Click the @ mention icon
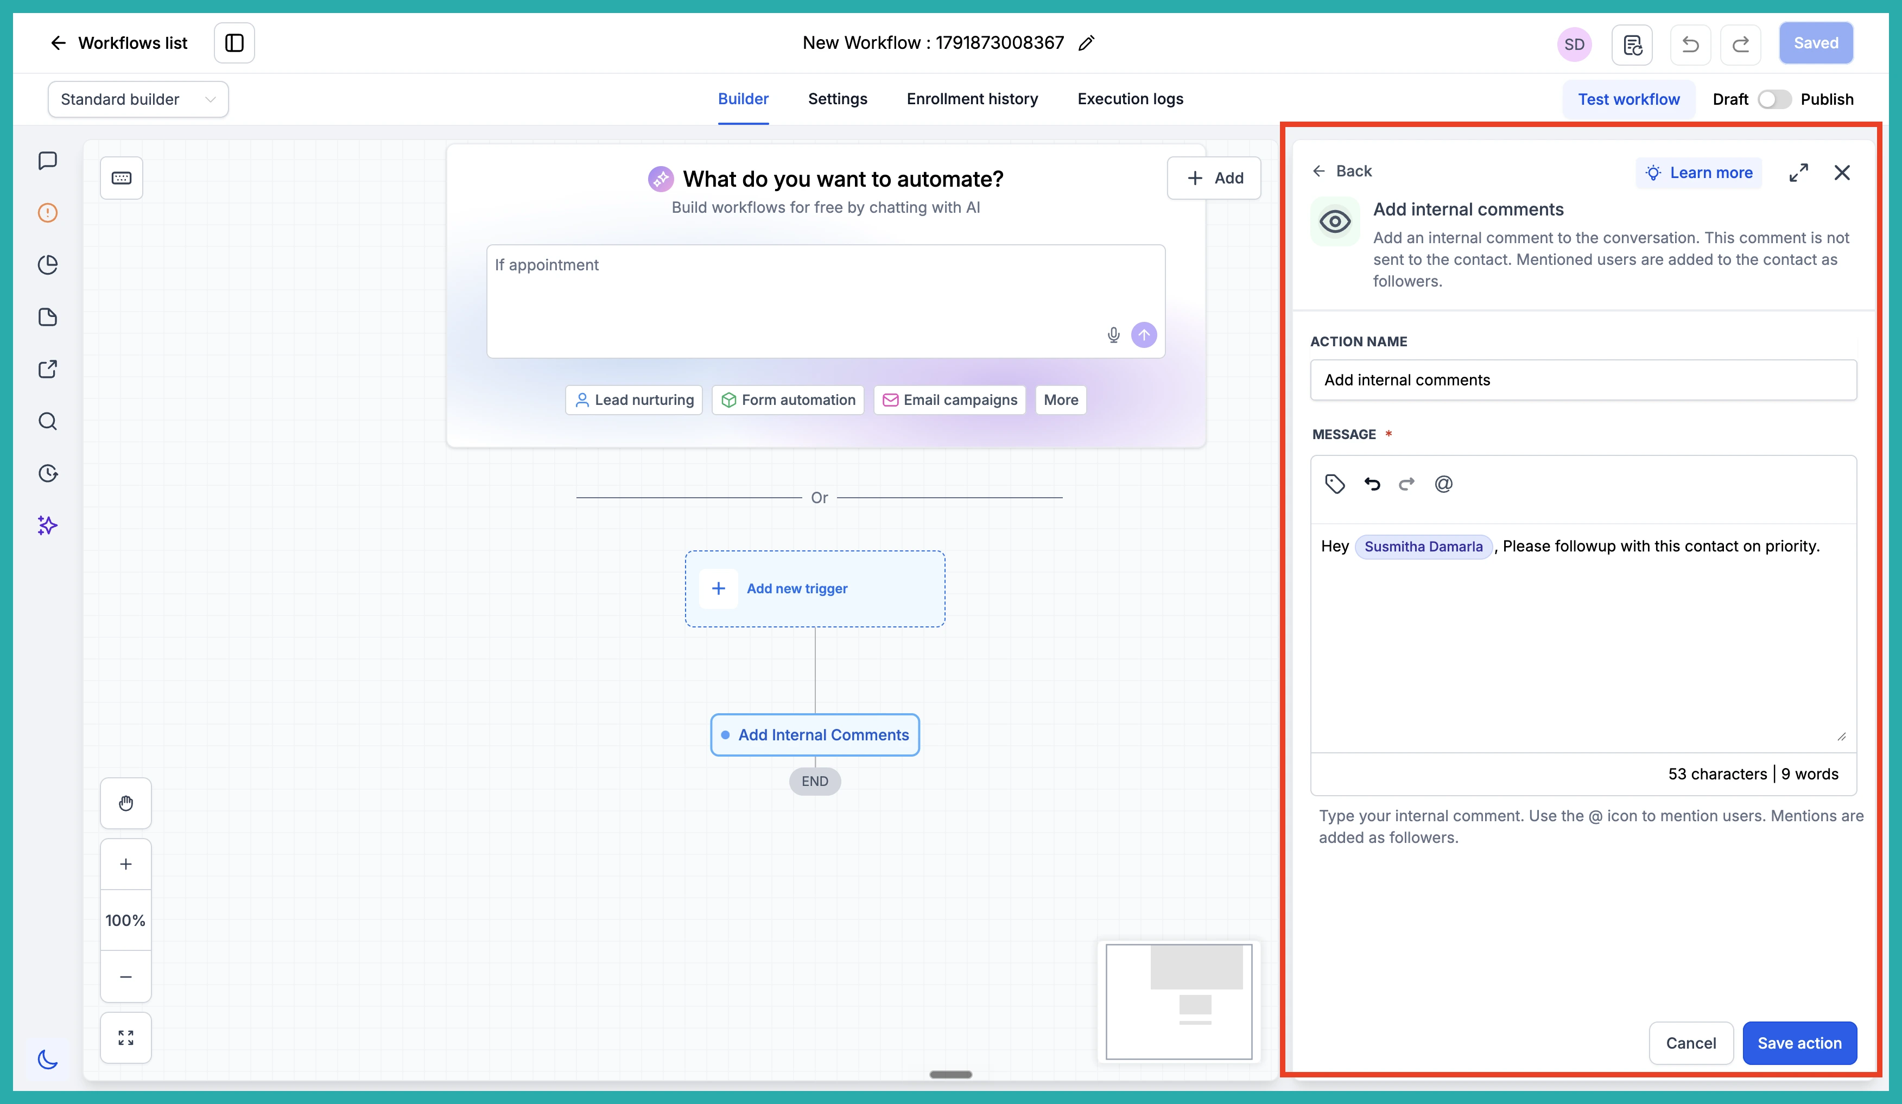Screen dimensions: 1902x1104 (1443, 484)
